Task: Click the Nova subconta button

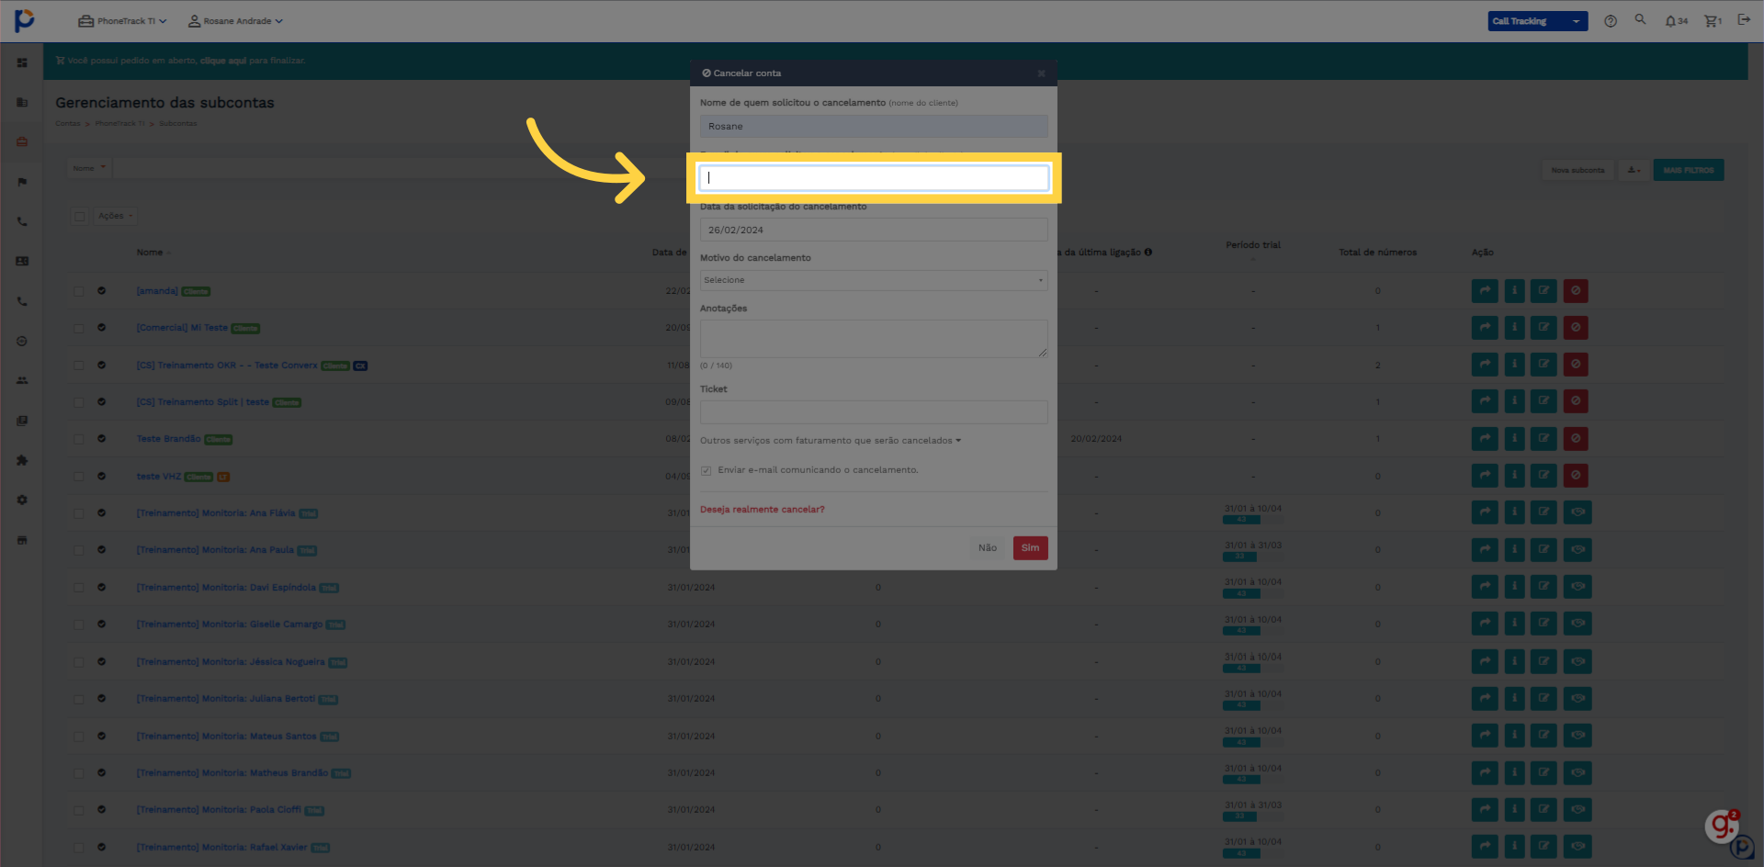Action: tap(1577, 170)
